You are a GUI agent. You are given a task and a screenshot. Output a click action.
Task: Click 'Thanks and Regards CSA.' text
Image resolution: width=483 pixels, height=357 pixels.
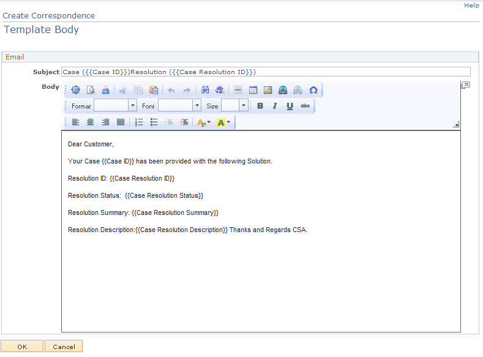[x=269, y=230]
